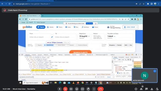The image size is (161, 91).
Task: Open Computed tab in Styles pane
Action: (x=121, y=57)
